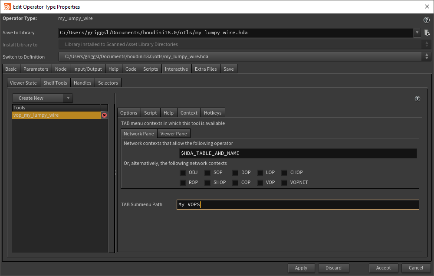Go to the Save tab
The width and height of the screenshot is (434, 276).
tap(229, 69)
